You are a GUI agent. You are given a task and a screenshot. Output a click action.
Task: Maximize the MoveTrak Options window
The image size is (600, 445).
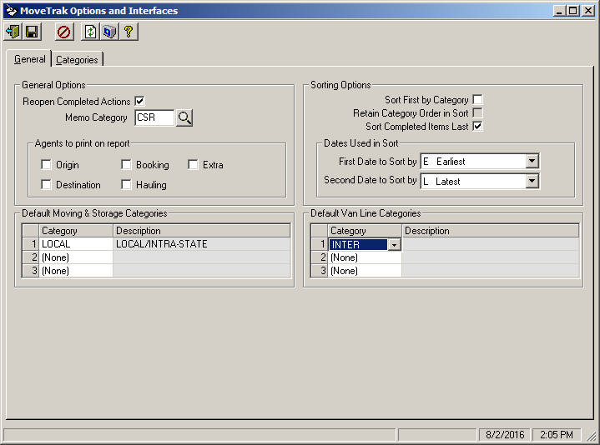[x=573, y=11]
